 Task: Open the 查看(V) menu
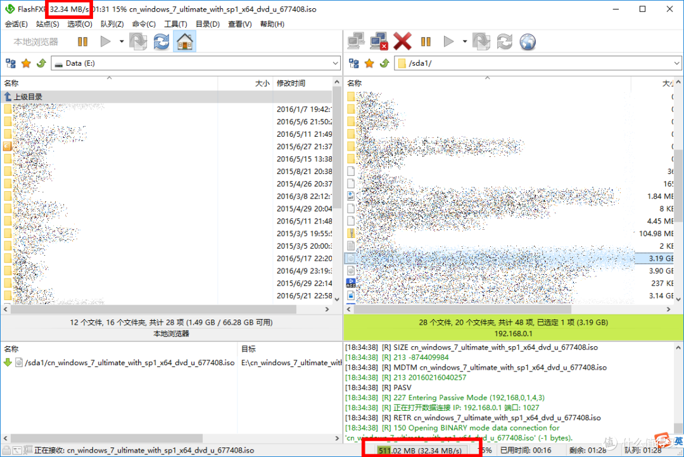(x=240, y=24)
